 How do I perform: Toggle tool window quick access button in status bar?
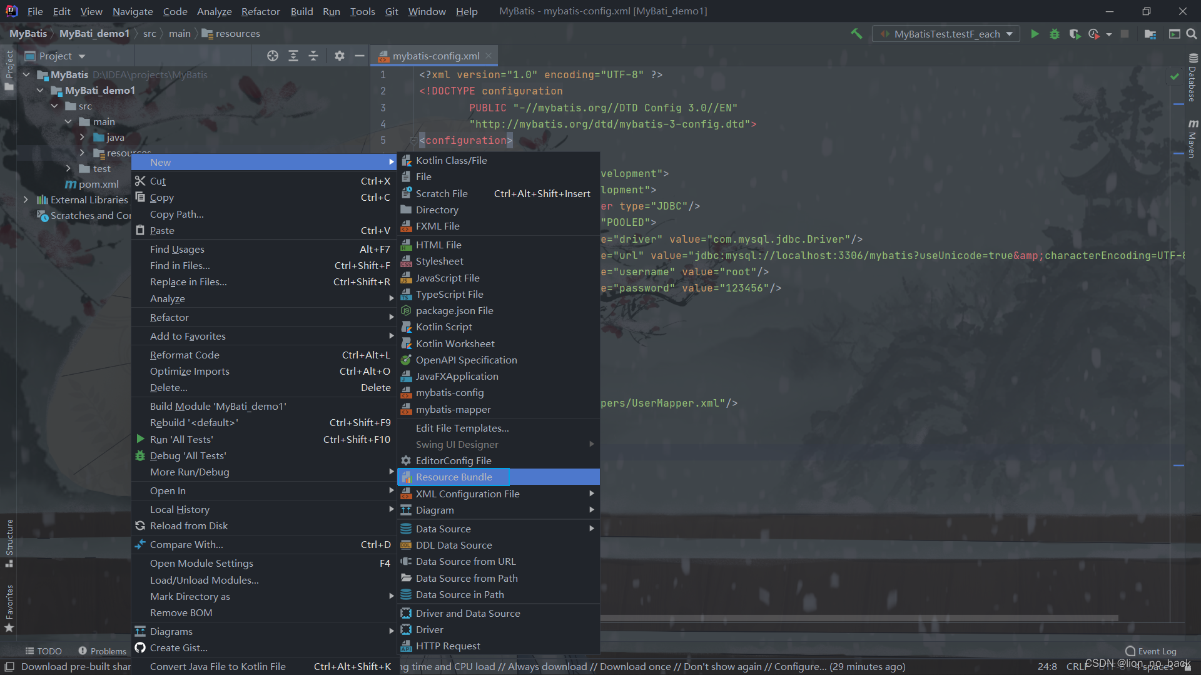pyautogui.click(x=9, y=667)
